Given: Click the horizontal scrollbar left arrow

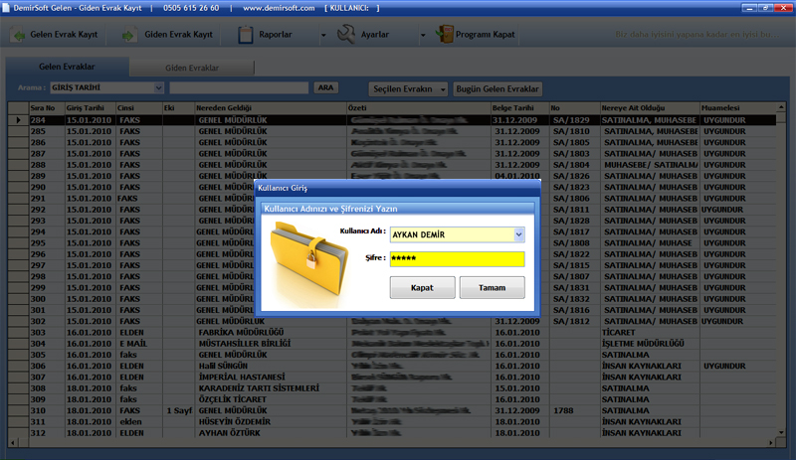Looking at the screenshot, I should click(x=13, y=443).
